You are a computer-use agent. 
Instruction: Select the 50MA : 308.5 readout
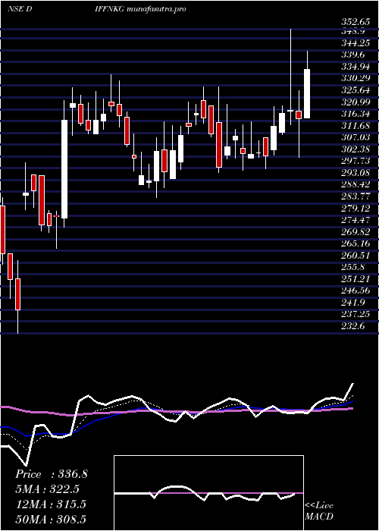(x=51, y=520)
